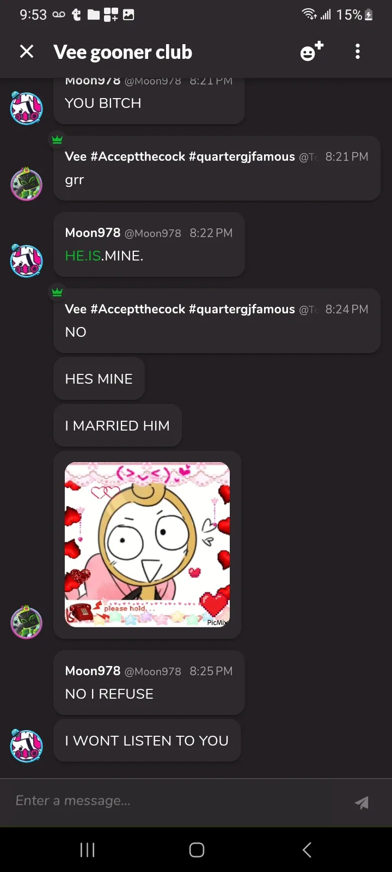Tap the Vee gooner club title
Viewport: 392px width, 872px height.
tap(123, 52)
